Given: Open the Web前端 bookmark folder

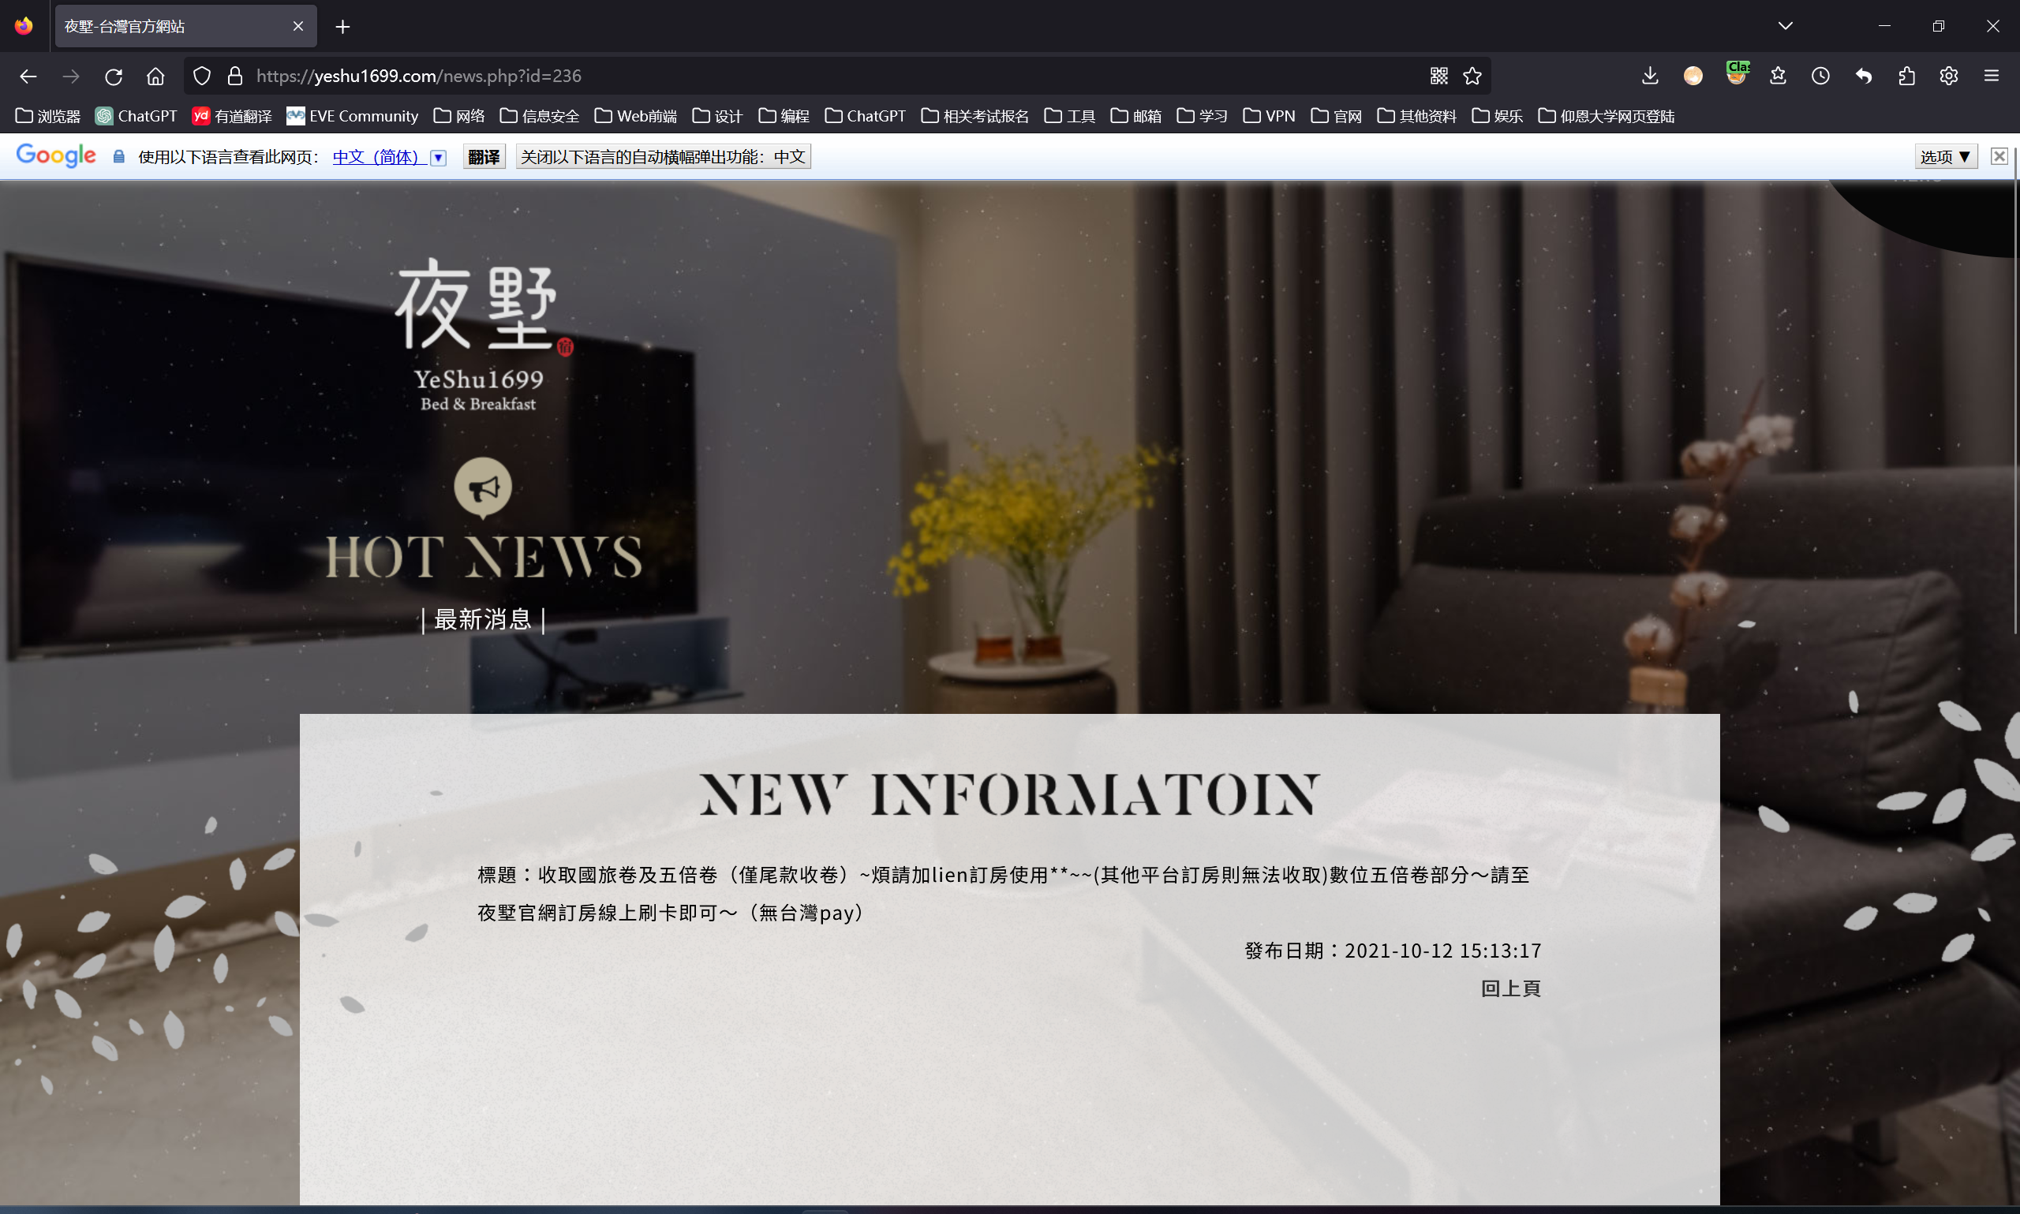Looking at the screenshot, I should point(636,116).
